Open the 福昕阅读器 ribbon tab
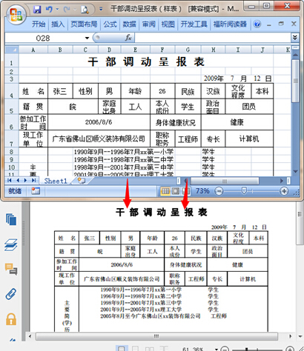The width and height of the screenshot is (304, 351). click(230, 24)
